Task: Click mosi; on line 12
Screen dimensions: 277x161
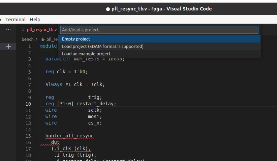Action: pyautogui.click(x=95, y=116)
